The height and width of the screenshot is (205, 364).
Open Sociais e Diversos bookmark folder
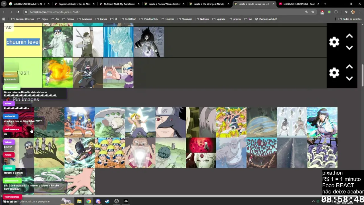coord(22,19)
